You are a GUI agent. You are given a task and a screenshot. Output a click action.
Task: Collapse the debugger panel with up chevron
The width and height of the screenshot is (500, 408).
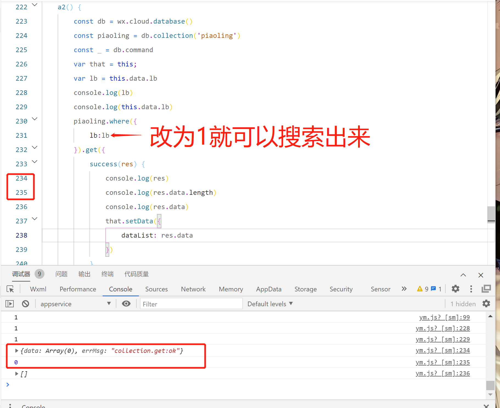click(463, 275)
